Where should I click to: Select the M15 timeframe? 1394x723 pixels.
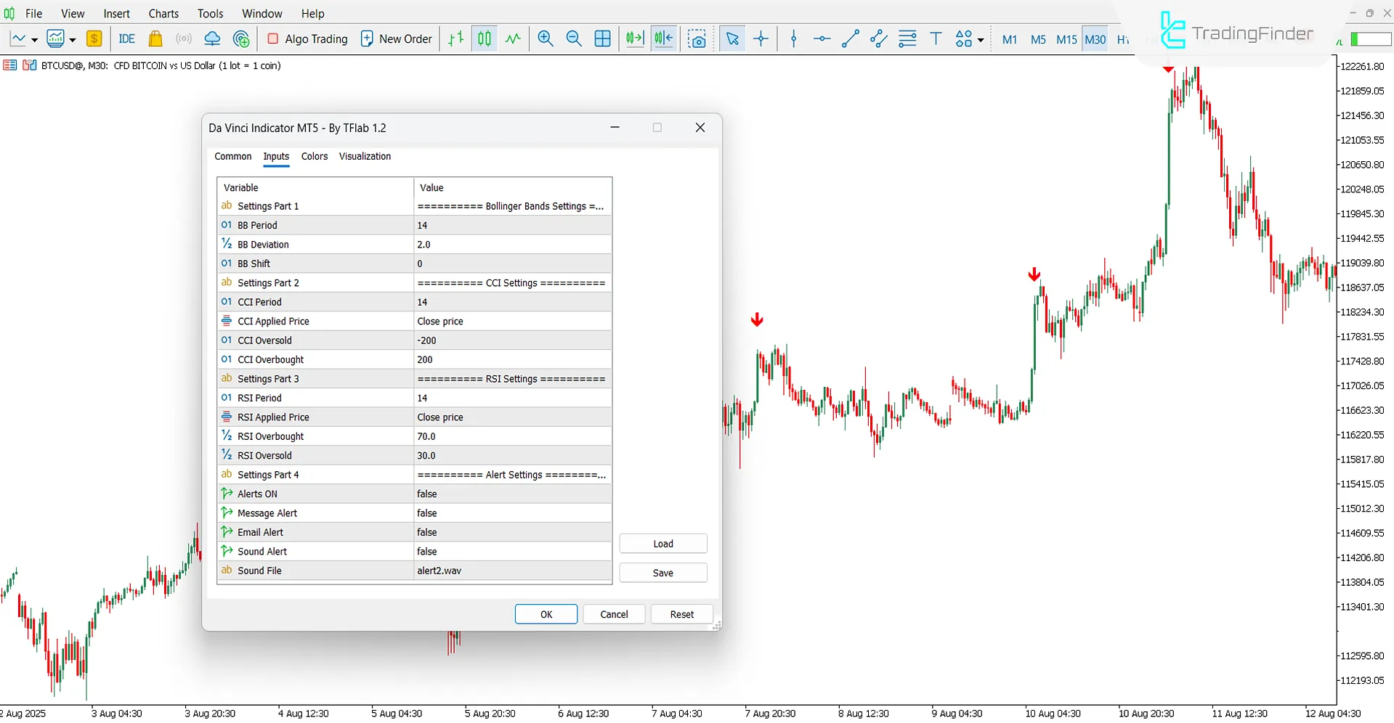click(1066, 40)
